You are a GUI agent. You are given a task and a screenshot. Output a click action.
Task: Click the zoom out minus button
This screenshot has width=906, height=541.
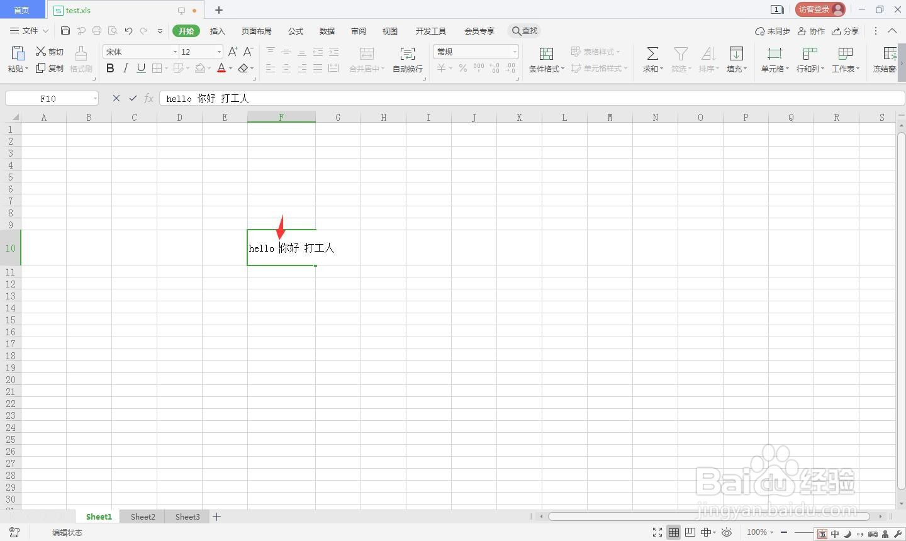click(x=784, y=532)
